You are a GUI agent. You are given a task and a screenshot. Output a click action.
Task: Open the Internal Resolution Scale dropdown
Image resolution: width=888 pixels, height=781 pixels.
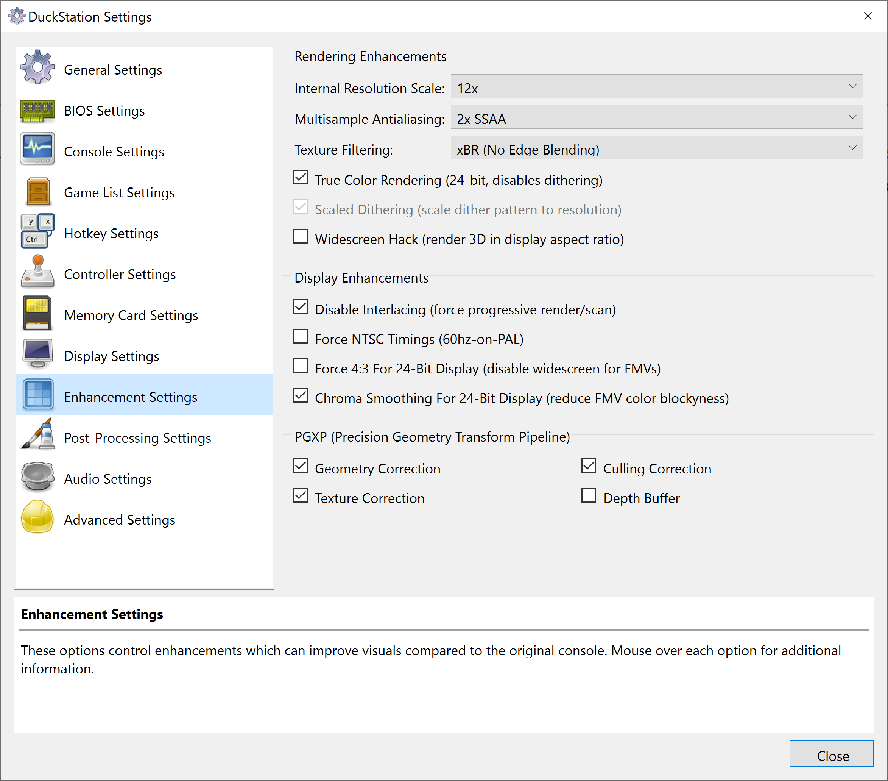656,86
